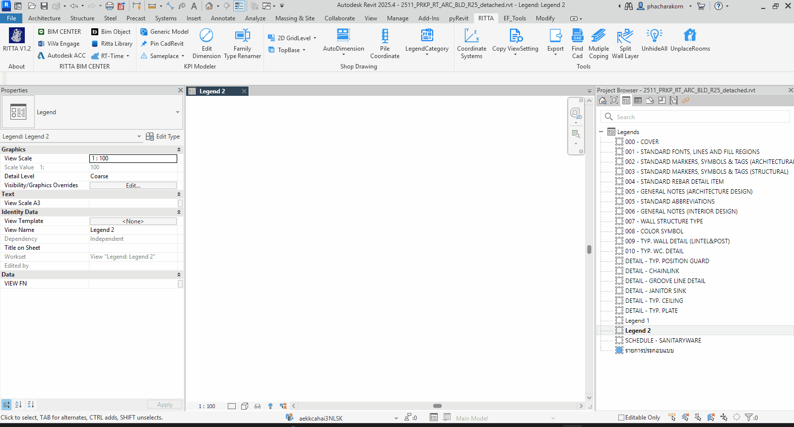Tick the View Scale A3 checkbox
Viewport: 794px width, 427px height.
180,203
